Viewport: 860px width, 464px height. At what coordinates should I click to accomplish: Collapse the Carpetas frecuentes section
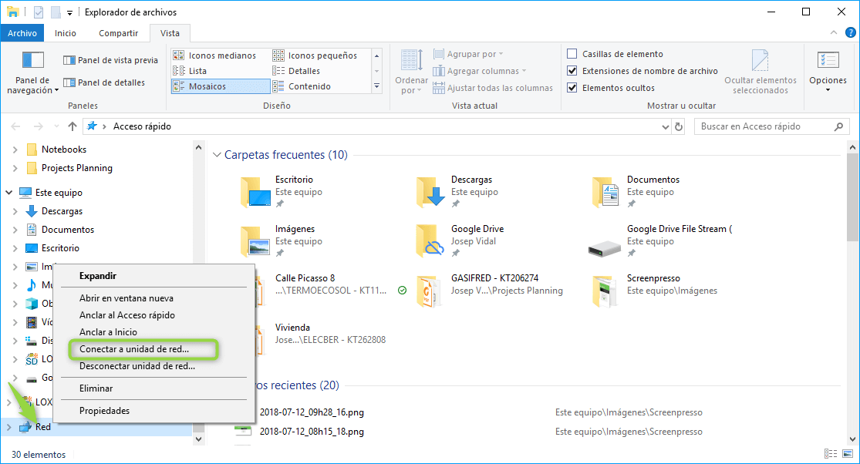[x=217, y=155]
